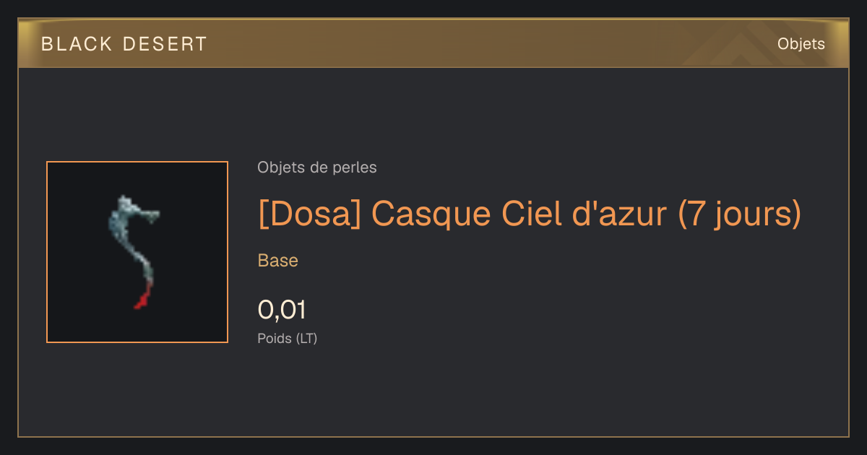Click the 0,01 weight value
The height and width of the screenshot is (455, 867).
(x=282, y=310)
